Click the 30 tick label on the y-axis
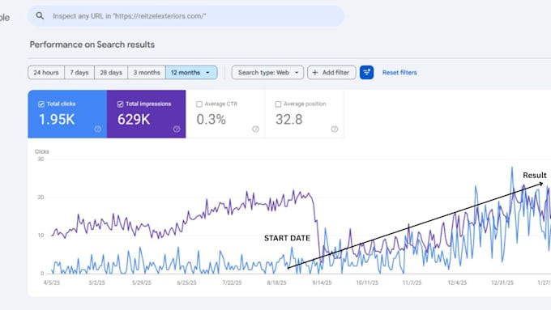Viewport: 551px width, 310px height. 41,159
